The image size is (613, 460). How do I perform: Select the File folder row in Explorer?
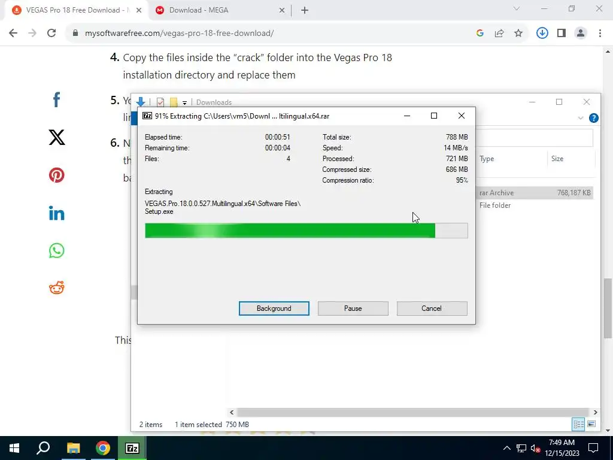pos(535,205)
